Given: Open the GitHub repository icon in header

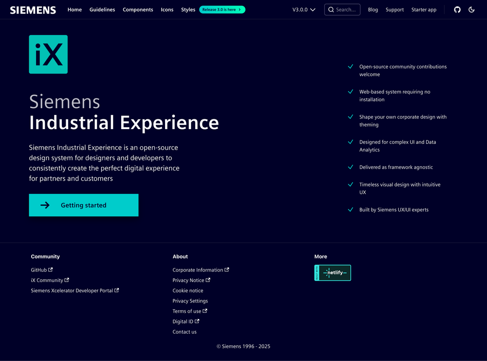Looking at the screenshot, I should 457,10.
